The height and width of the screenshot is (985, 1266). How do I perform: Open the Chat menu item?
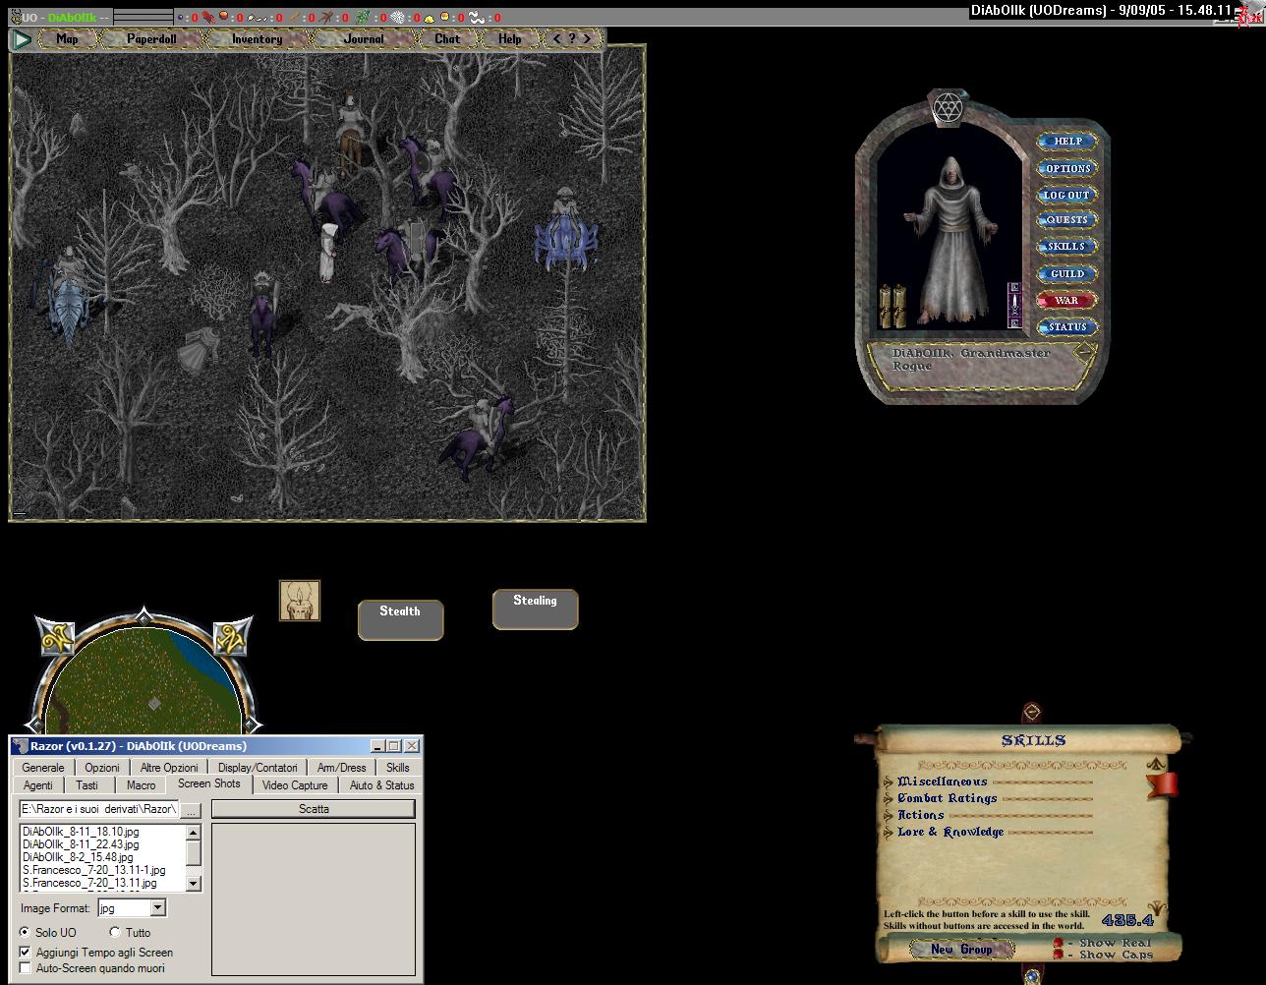[447, 39]
